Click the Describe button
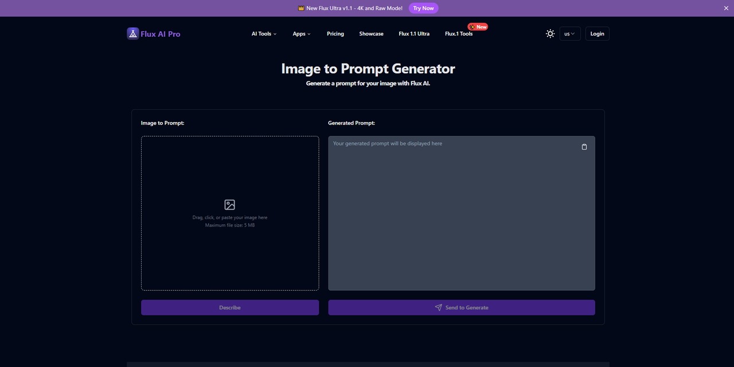The height and width of the screenshot is (367, 734). 230,307
